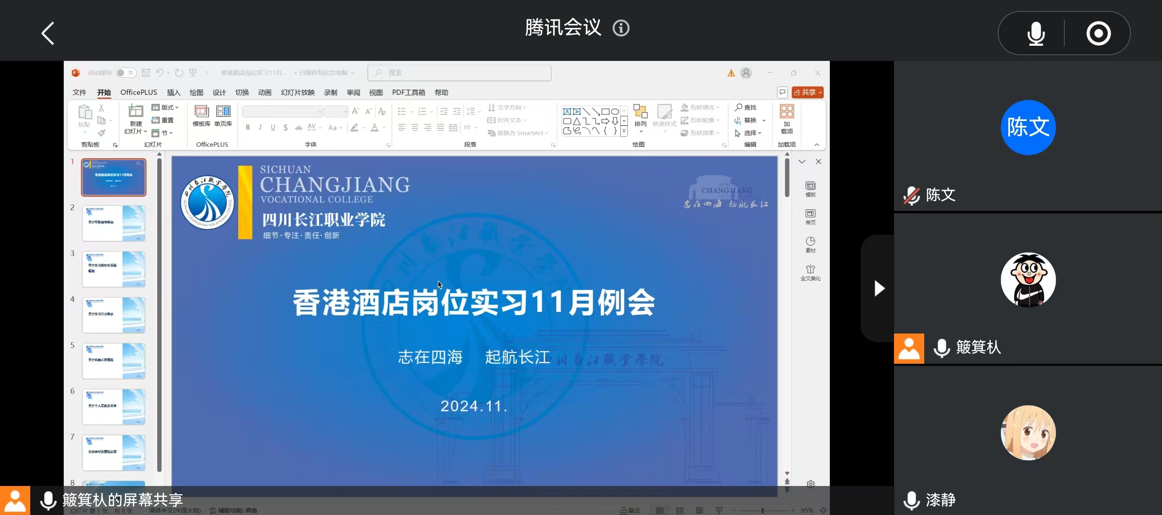
Task: Click the Undo icon in quick access toolbar
Action: point(160,73)
